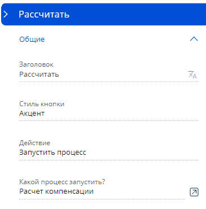Click the Стиль кнопки field label
Image resolution: width=206 pixels, height=209 pixels.
tap(42, 104)
